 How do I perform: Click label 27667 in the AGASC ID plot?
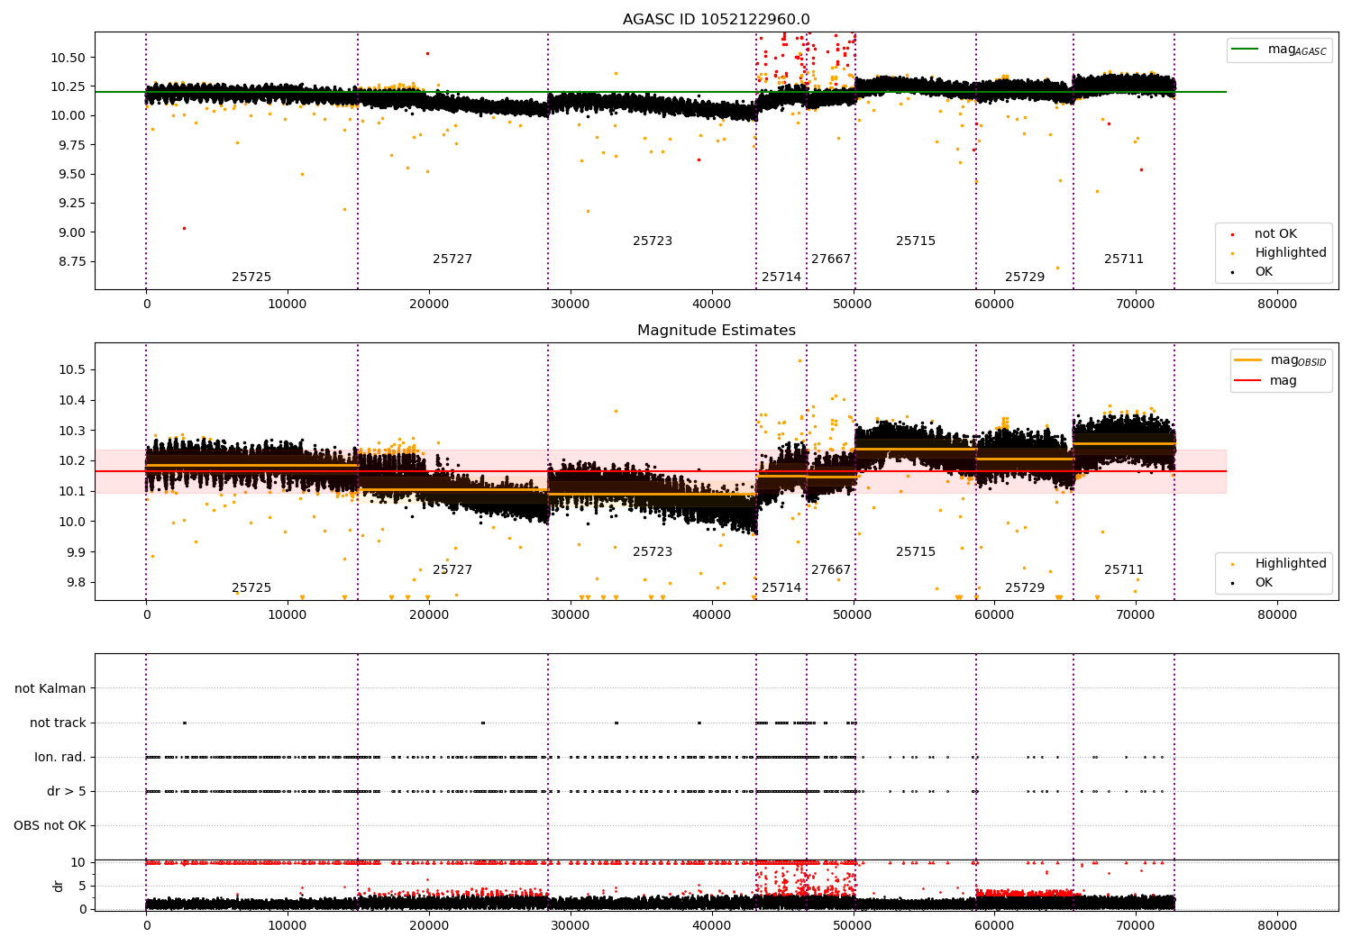(831, 259)
